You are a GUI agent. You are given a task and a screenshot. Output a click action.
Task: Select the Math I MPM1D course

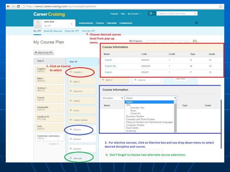50,80
